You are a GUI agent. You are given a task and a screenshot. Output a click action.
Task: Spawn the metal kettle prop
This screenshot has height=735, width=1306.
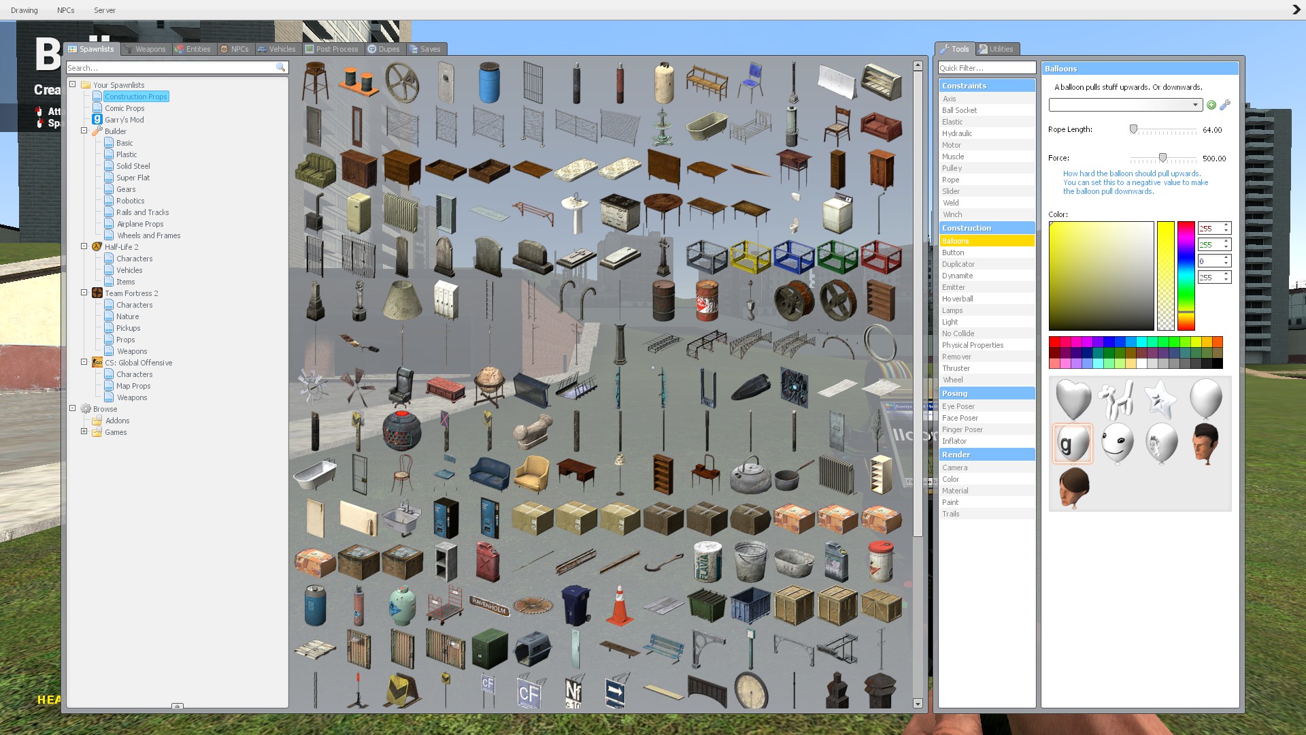tap(750, 475)
